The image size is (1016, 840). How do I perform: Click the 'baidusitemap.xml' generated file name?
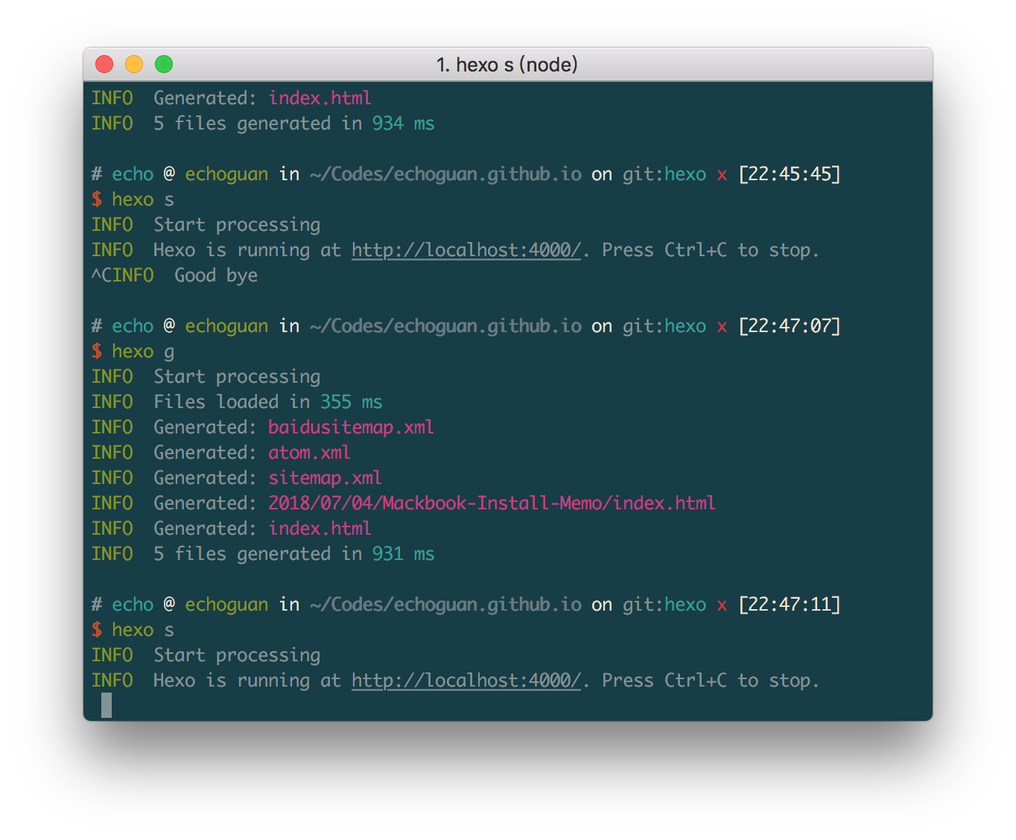click(x=351, y=427)
